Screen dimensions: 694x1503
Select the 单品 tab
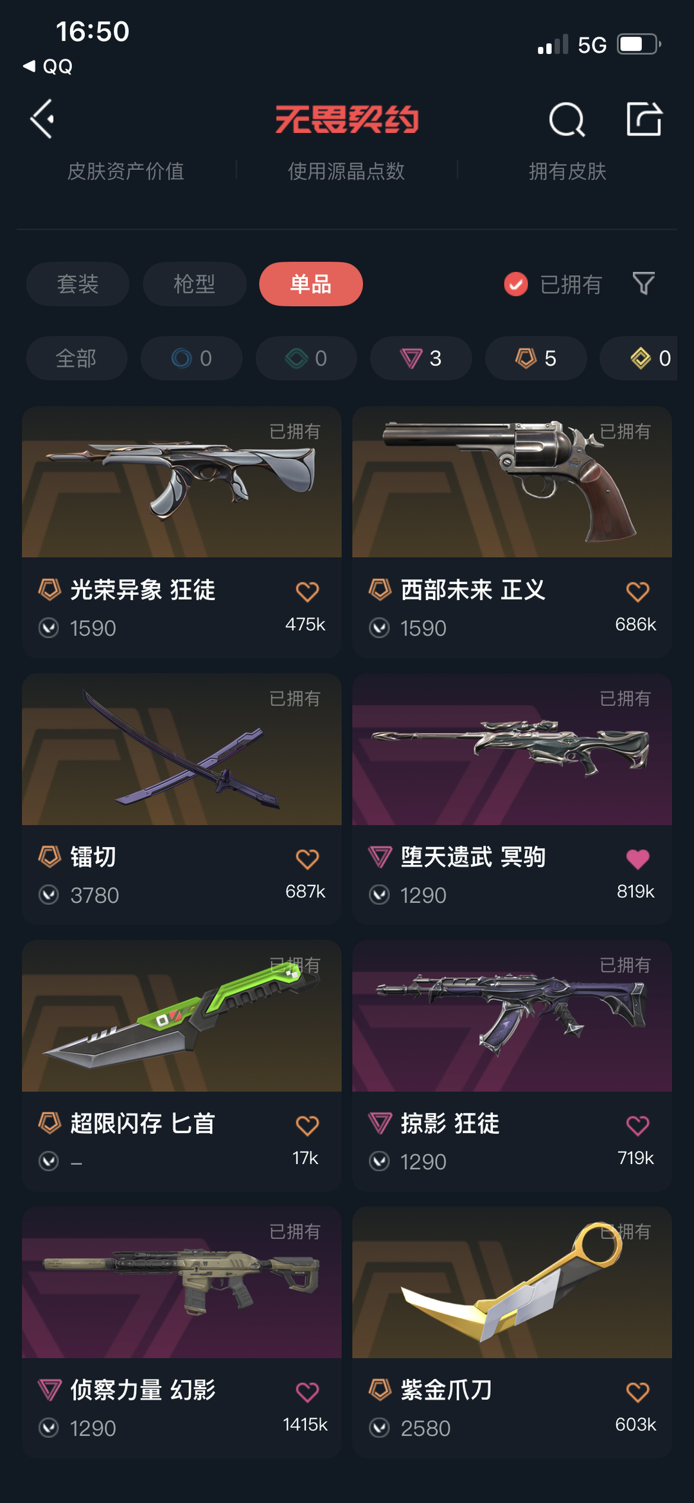click(311, 284)
